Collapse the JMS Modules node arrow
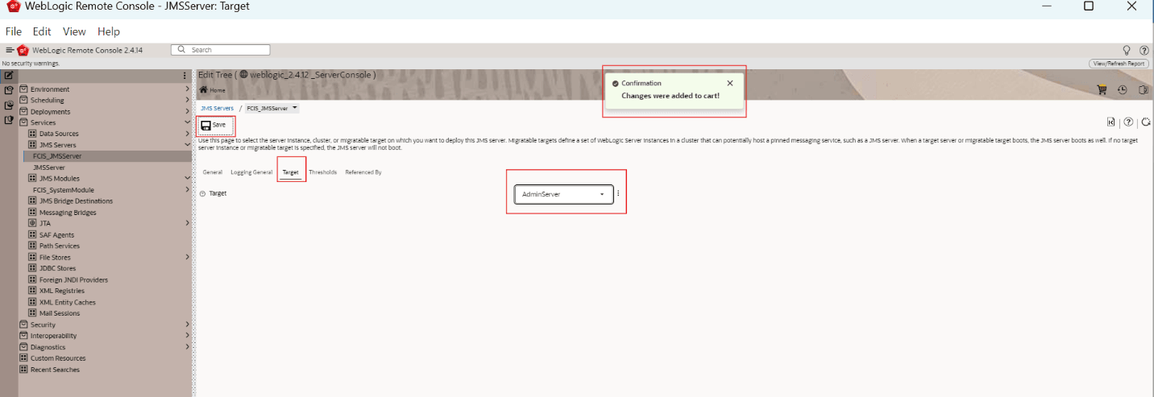Screen dimensions: 1154x397 click(187, 178)
